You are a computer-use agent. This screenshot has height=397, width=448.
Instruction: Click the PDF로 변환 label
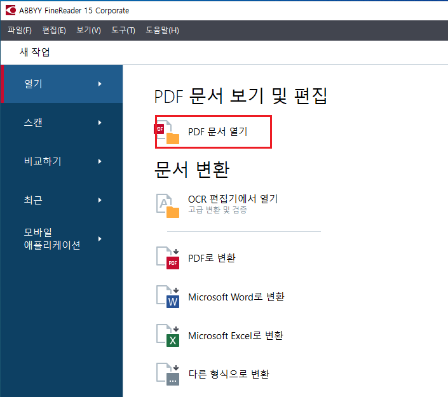click(212, 258)
